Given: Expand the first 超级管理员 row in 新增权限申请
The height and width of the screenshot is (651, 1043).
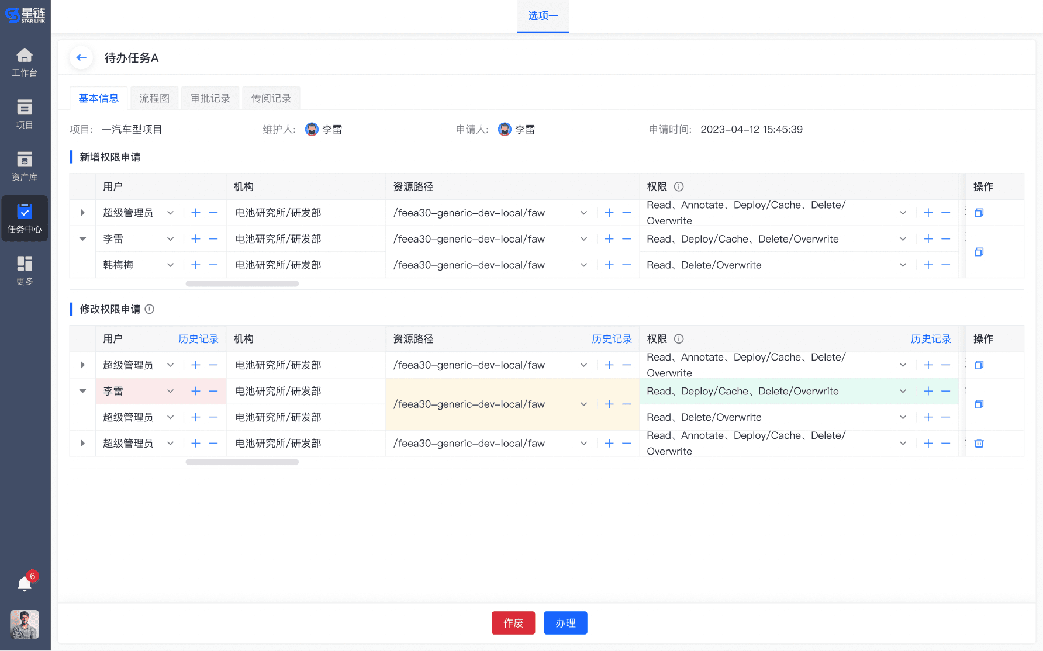Looking at the screenshot, I should coord(82,213).
